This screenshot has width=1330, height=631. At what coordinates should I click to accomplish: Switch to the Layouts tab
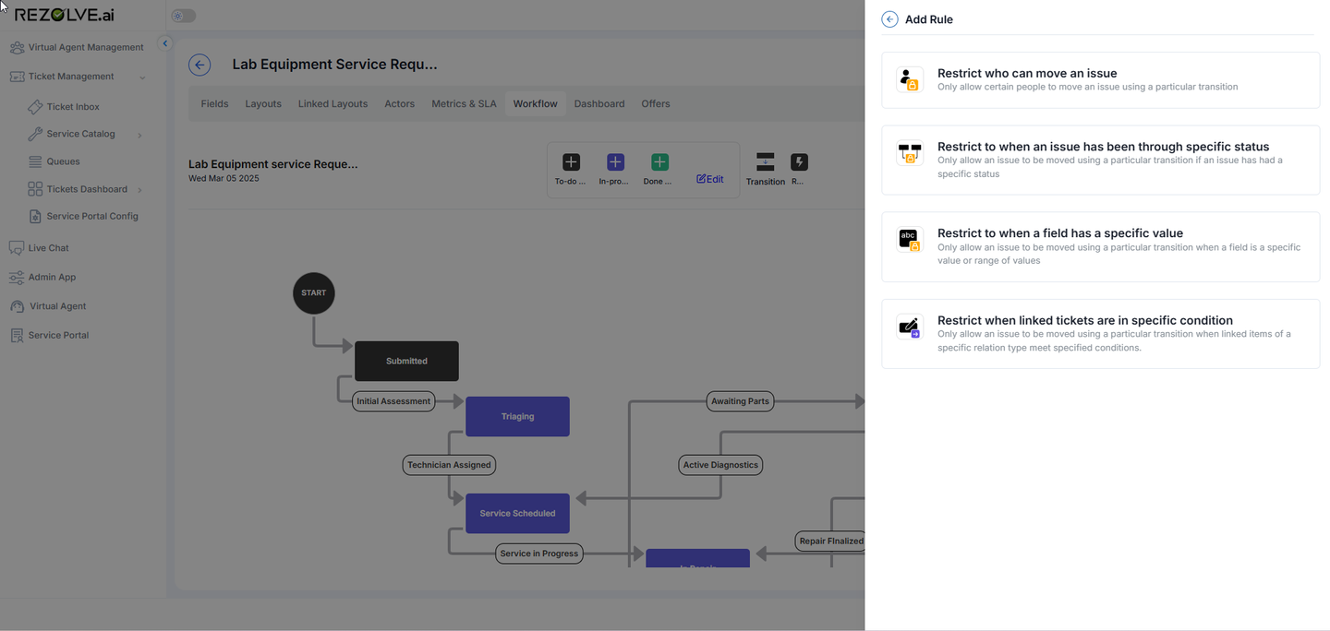pyautogui.click(x=263, y=104)
